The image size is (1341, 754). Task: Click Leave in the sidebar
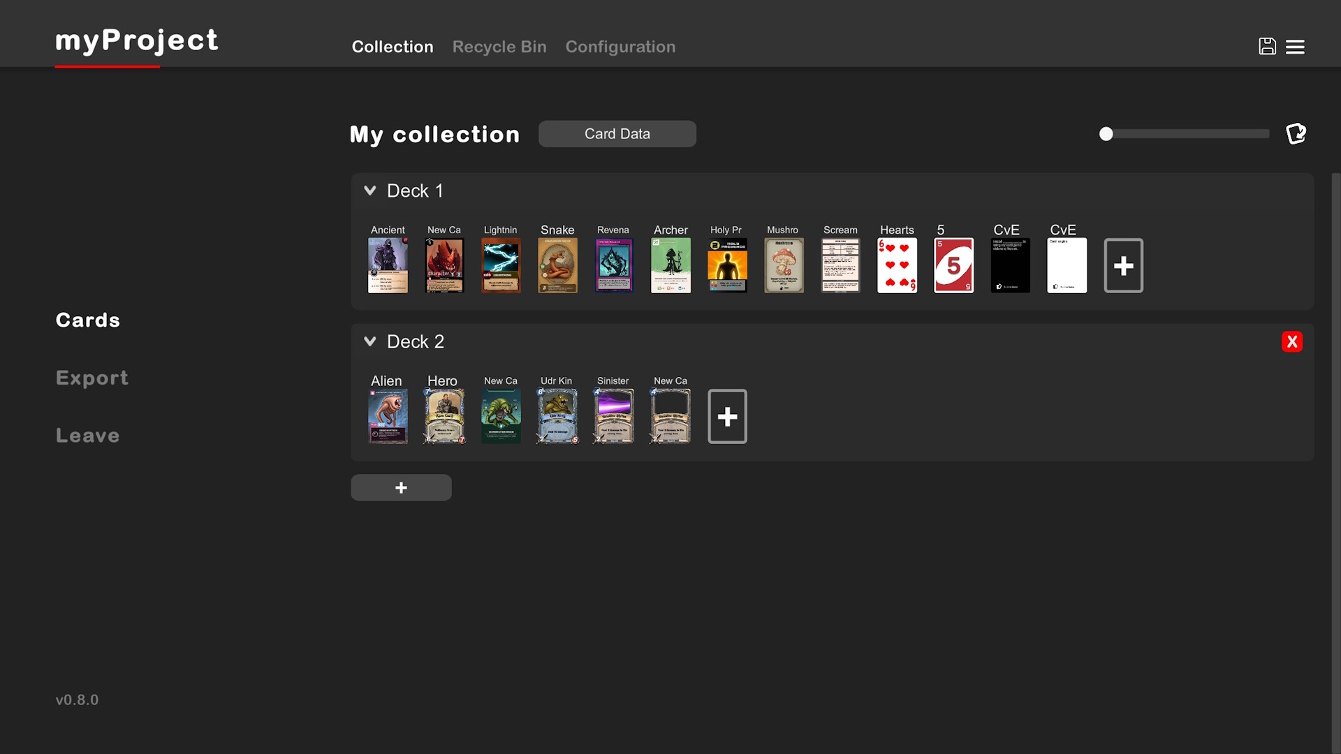87,435
